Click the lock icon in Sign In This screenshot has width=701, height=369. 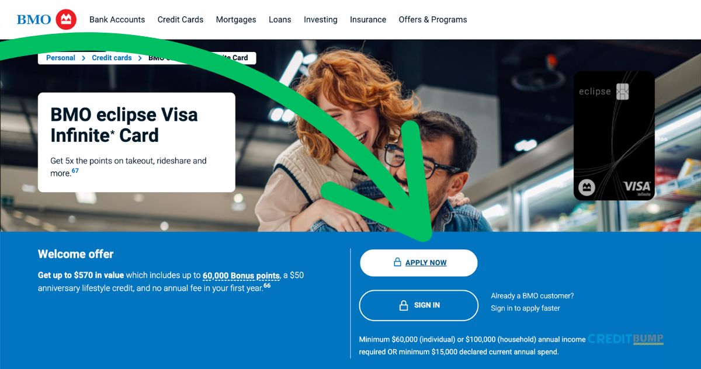pyautogui.click(x=403, y=305)
